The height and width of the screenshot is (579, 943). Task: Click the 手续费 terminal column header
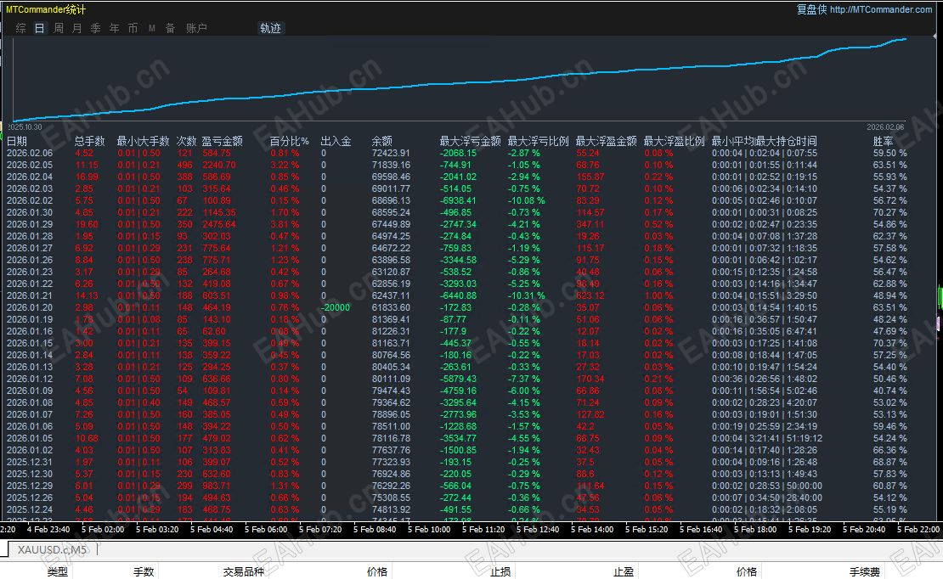click(865, 572)
